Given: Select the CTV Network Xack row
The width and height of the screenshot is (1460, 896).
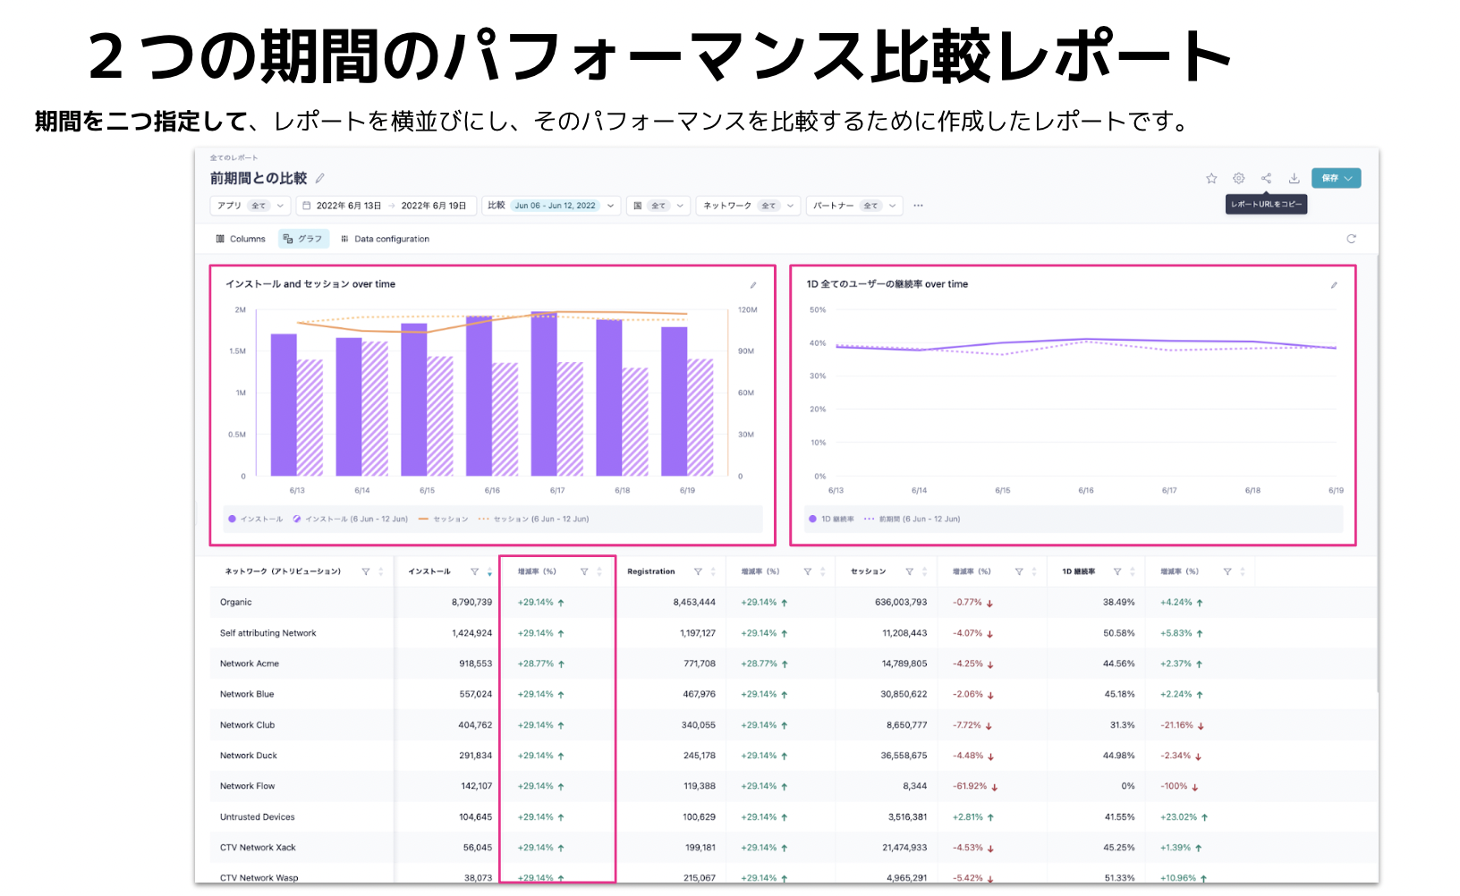Looking at the screenshot, I should [x=794, y=848].
